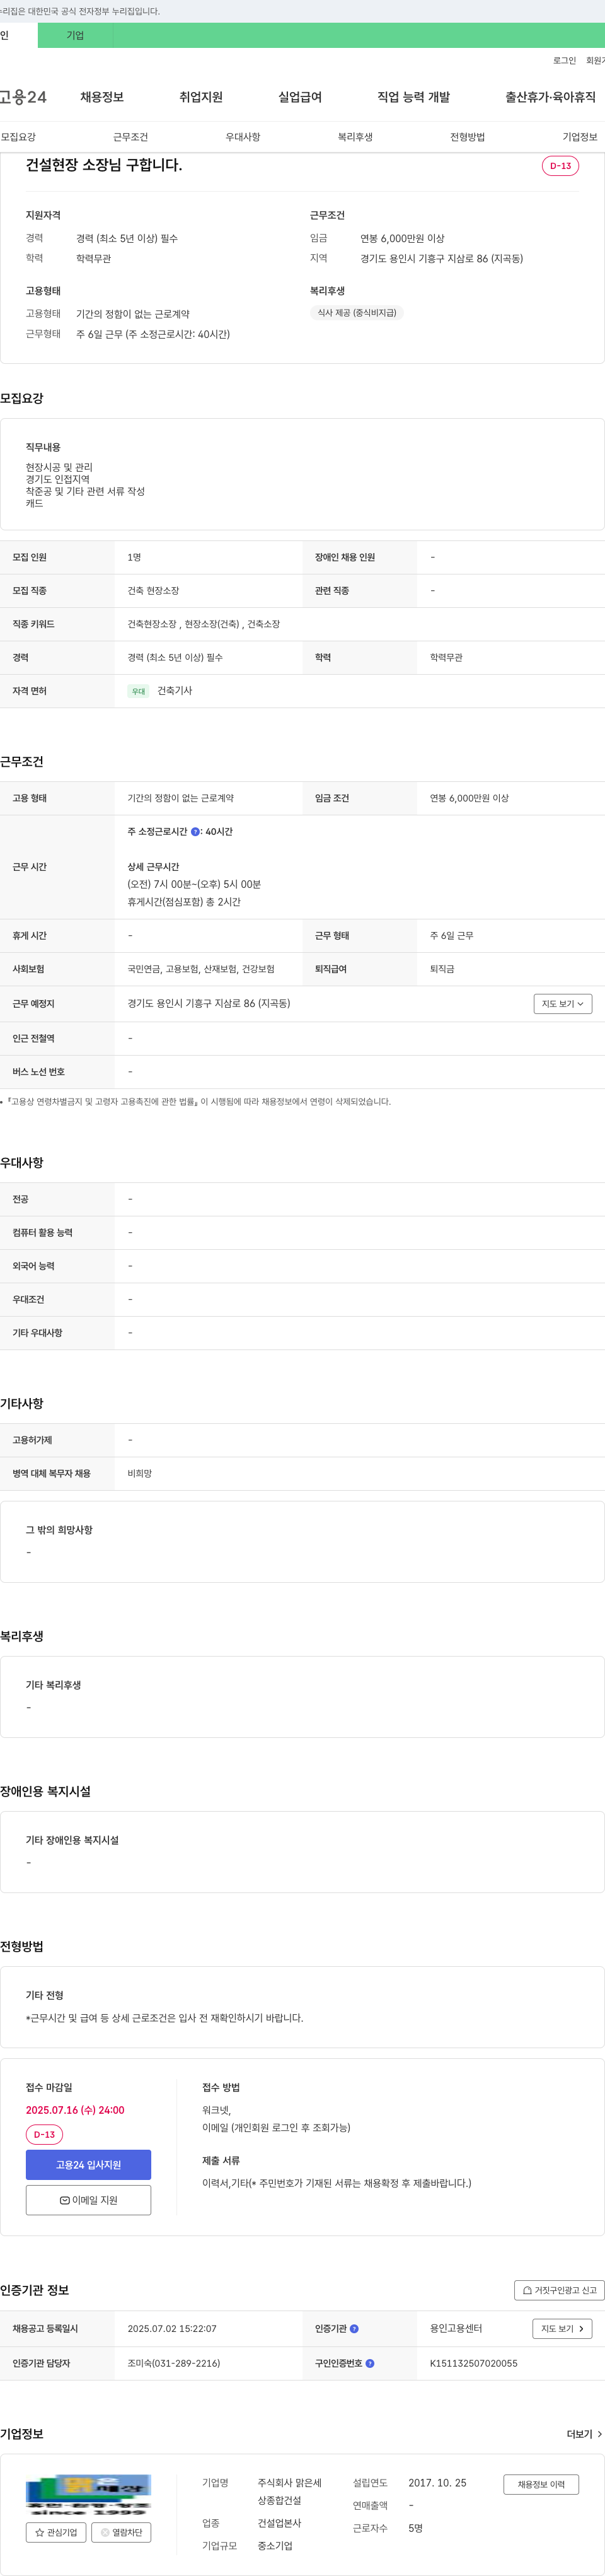This screenshot has height=2576, width=605.
Task: Open the 채용정보 이력 button
Action: tap(541, 2485)
